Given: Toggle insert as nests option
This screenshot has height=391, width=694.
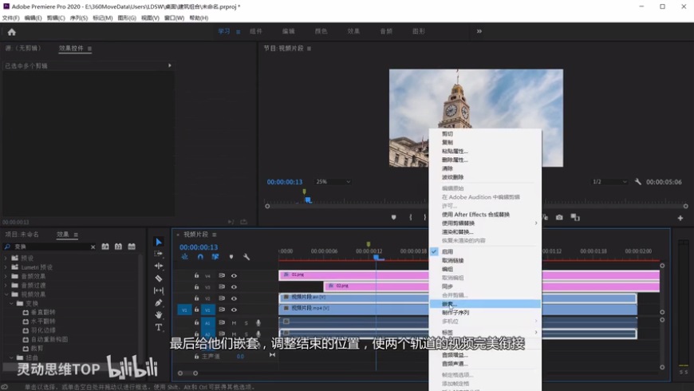Looking at the screenshot, I should [184, 257].
